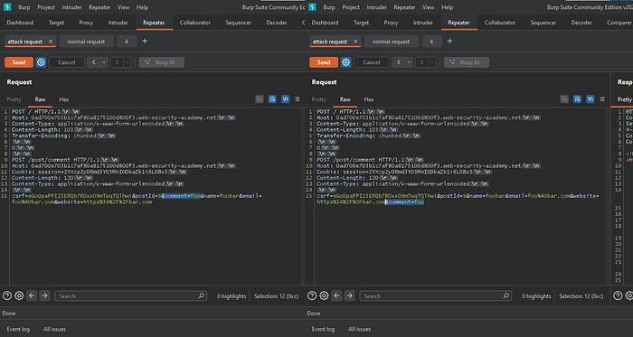Open the Help menu in left window

click(x=142, y=7)
